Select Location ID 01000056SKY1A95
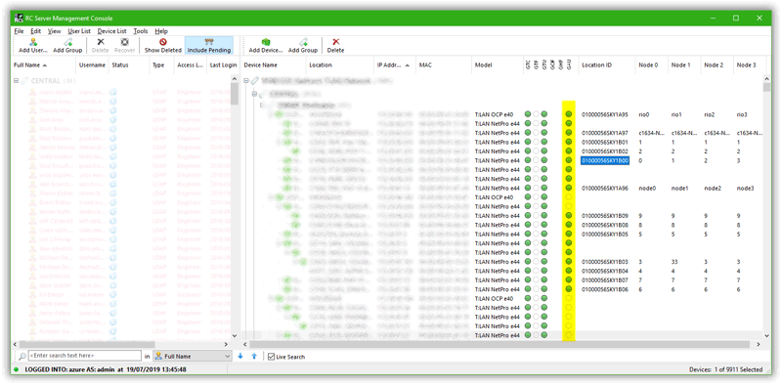The height and width of the screenshot is (385, 782). 604,114
